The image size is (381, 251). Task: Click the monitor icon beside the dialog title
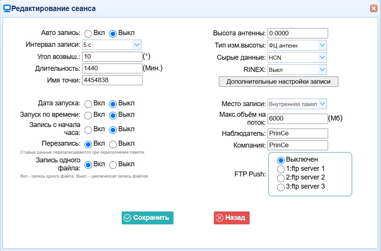pos(7,8)
